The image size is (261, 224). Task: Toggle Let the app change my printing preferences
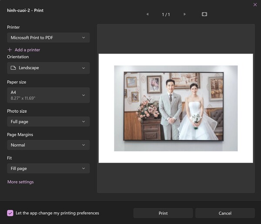point(10,213)
